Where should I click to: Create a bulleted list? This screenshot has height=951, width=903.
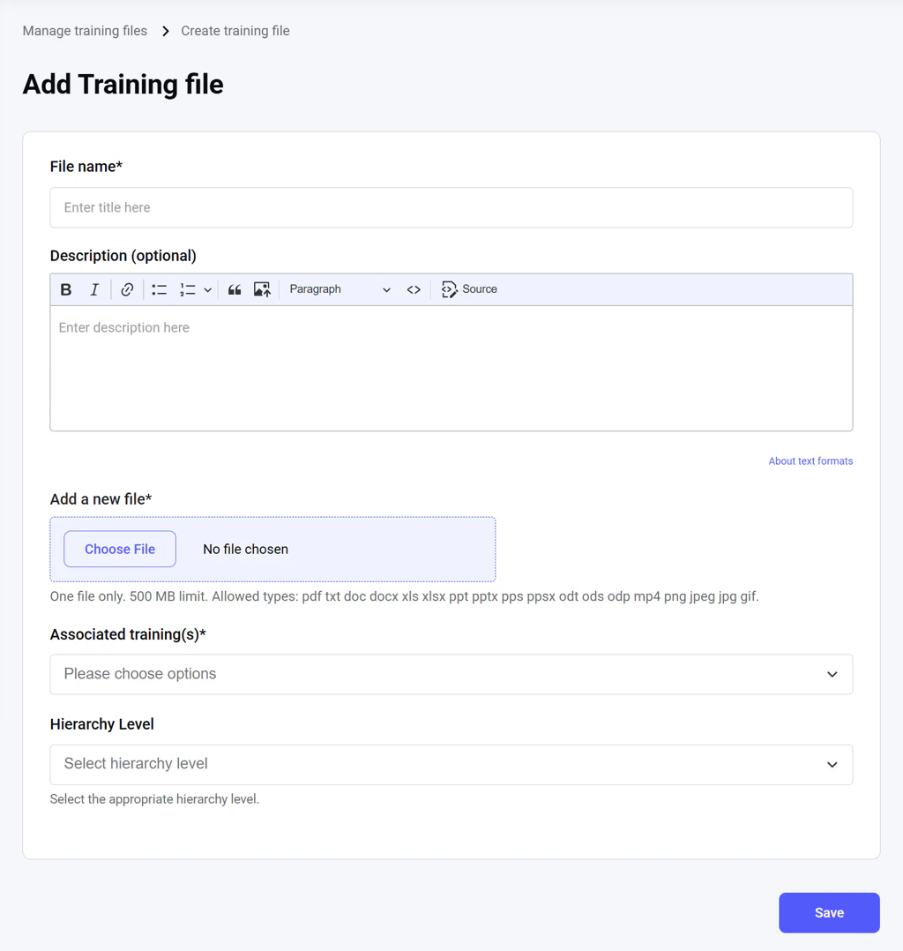[x=160, y=289]
